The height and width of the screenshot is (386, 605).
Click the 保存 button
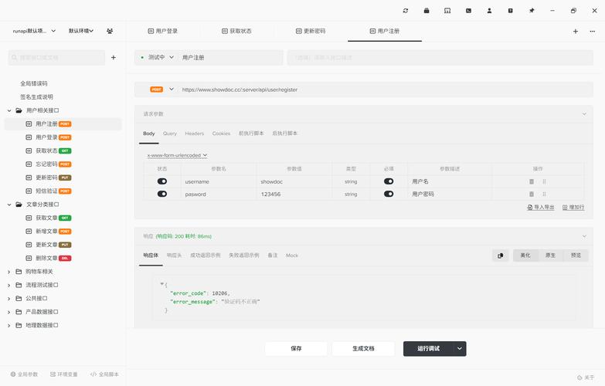pyautogui.click(x=296, y=349)
